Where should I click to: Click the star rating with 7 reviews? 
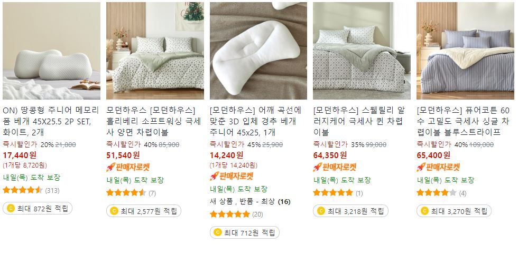point(131,193)
